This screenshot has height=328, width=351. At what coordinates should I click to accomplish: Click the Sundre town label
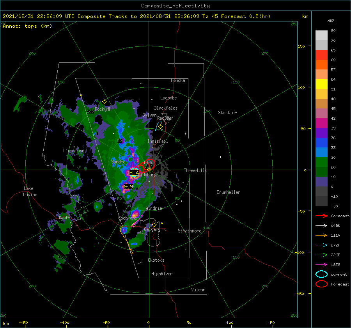pos(118,161)
